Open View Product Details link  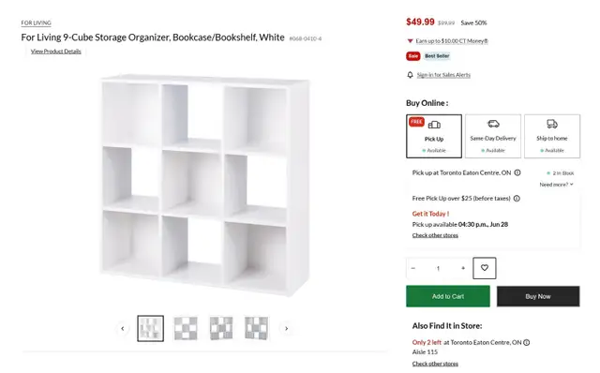point(56,52)
